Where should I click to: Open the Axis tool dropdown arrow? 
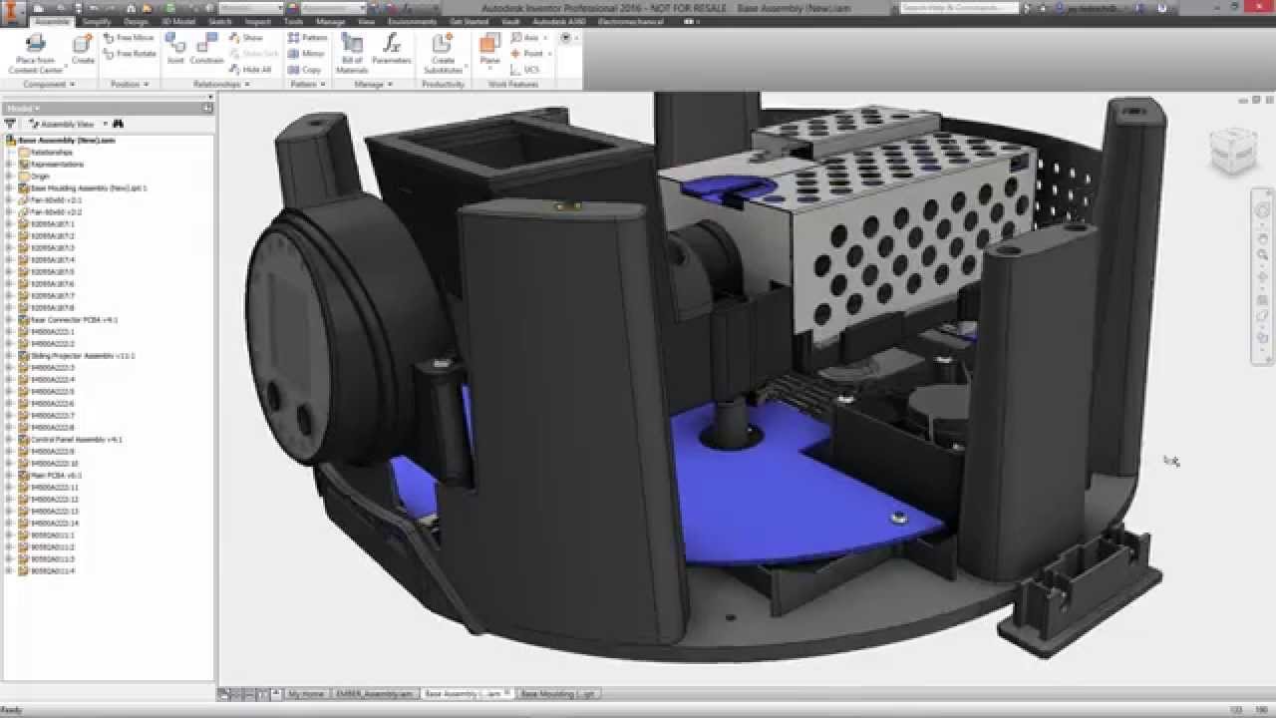(545, 38)
